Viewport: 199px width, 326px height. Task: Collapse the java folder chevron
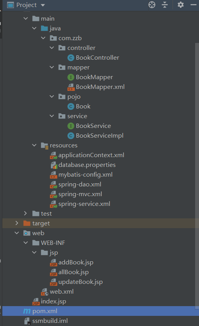(35, 28)
